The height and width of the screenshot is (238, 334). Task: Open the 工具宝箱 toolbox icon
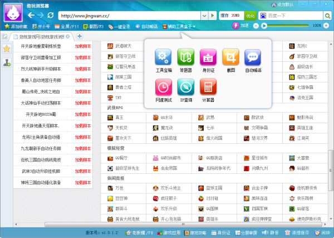[x=163, y=57]
